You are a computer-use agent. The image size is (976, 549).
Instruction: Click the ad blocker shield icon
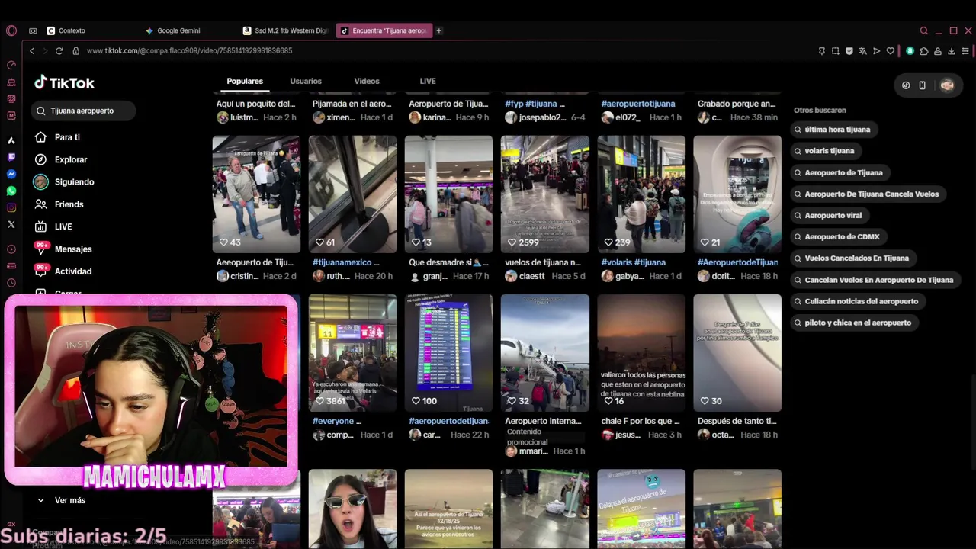pos(849,51)
